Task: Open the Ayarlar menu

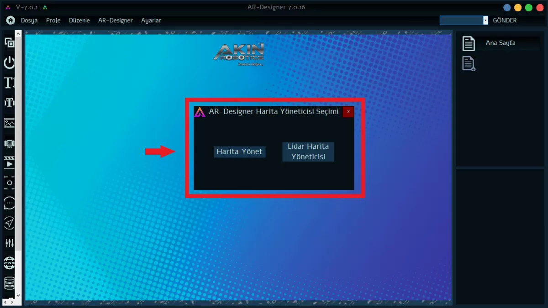Action: point(151,21)
